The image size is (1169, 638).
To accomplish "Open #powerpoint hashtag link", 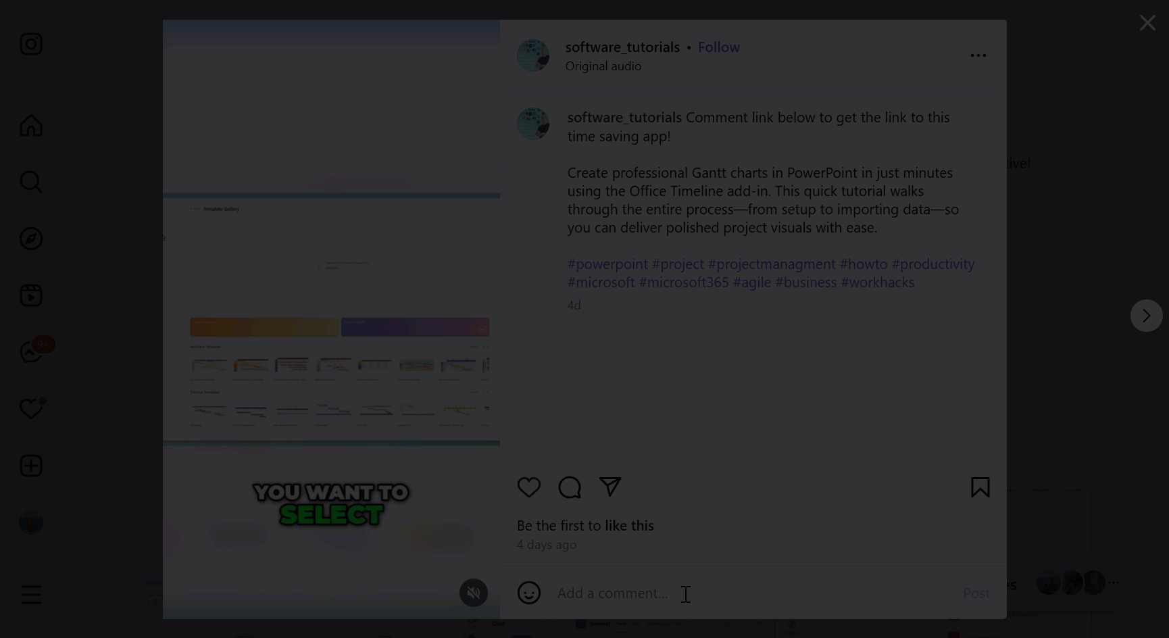I will tap(607, 264).
